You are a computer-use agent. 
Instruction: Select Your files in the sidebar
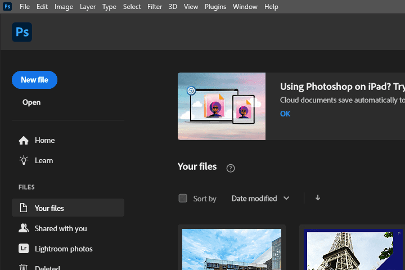click(x=68, y=208)
